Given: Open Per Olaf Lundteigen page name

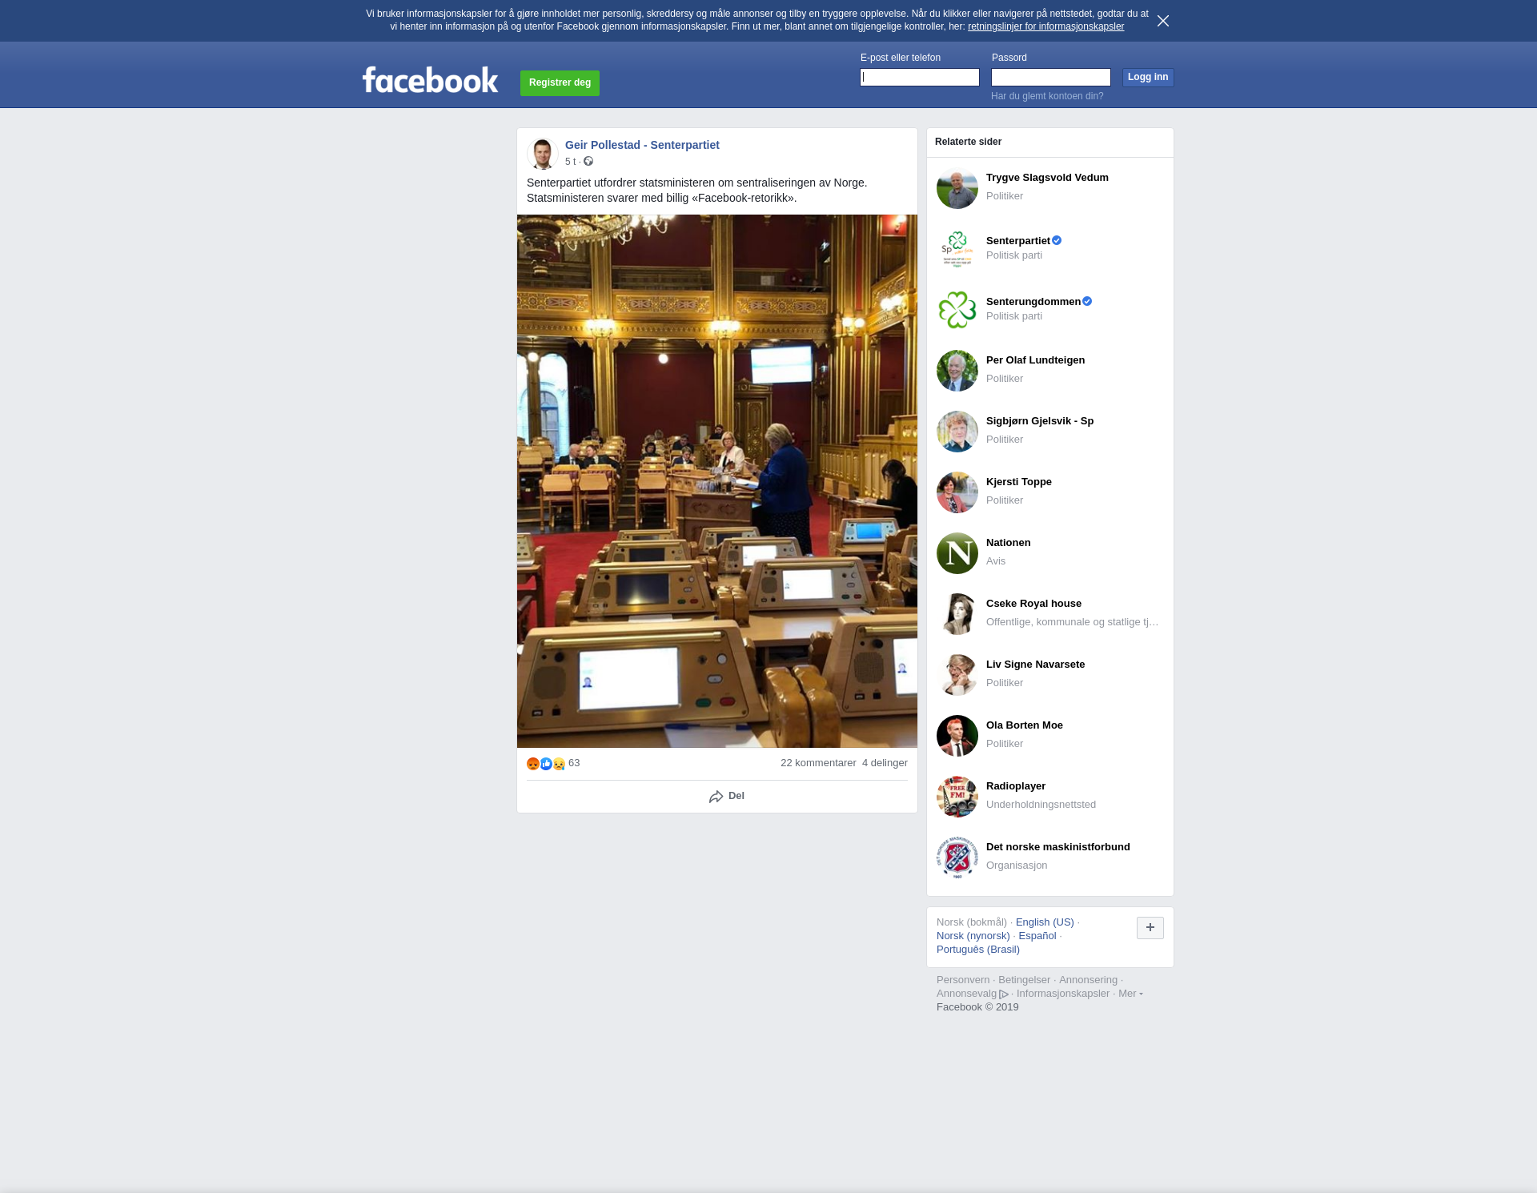Looking at the screenshot, I should 1035,360.
